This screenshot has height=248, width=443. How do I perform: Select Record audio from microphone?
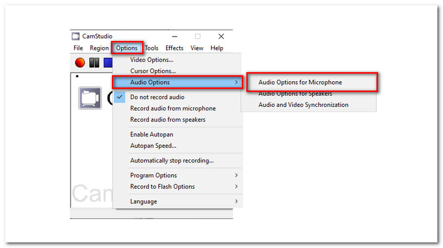pyautogui.click(x=177, y=108)
